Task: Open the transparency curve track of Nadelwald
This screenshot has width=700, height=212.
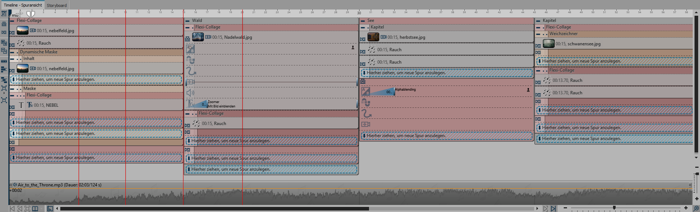Action: tap(190, 60)
